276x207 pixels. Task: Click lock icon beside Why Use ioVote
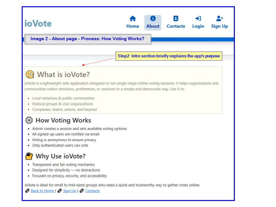tap(29, 156)
